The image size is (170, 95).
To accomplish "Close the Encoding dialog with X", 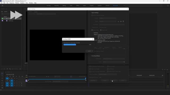I will click(x=93, y=39).
